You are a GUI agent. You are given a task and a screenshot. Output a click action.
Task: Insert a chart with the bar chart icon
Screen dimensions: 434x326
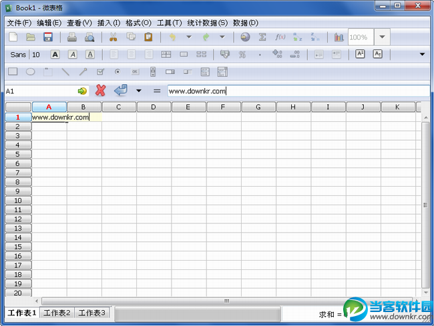tap(339, 37)
